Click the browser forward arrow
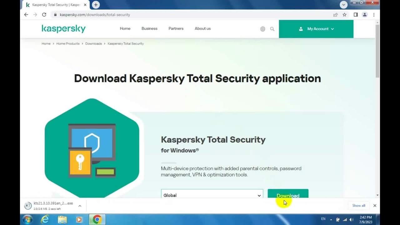Image resolution: width=400 pixels, height=225 pixels. [35, 15]
